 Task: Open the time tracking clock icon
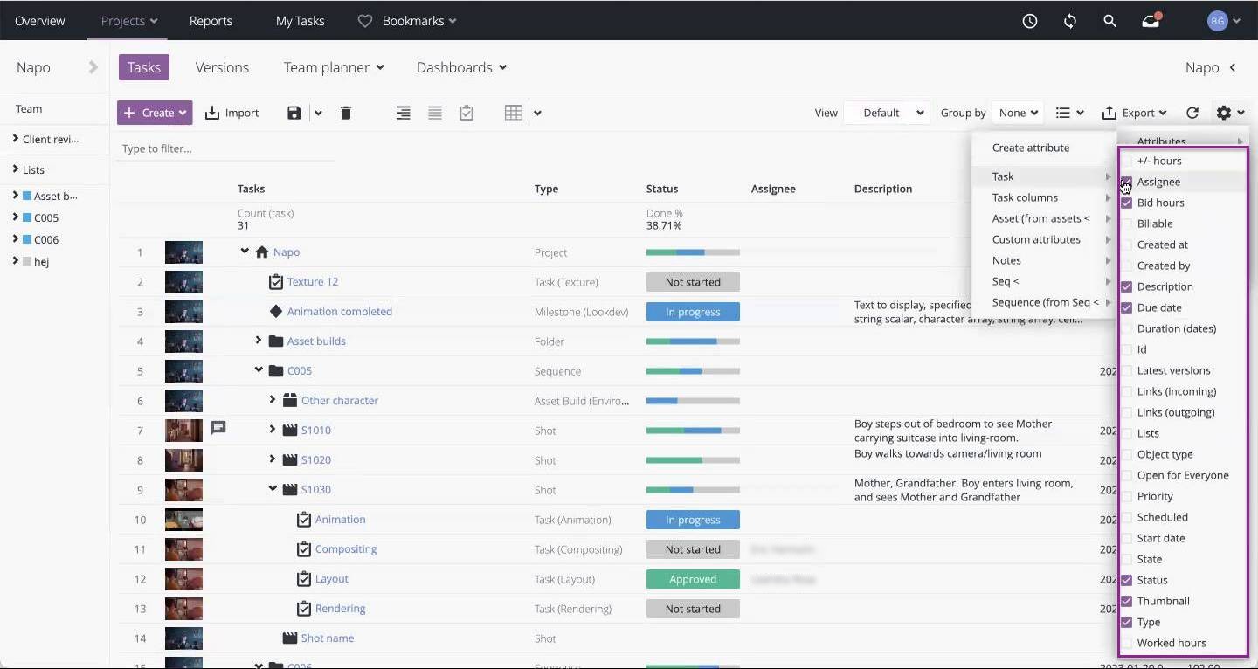pos(1030,21)
